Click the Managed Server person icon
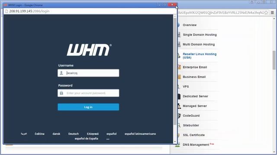The image size is (277, 155). [x=179, y=106]
